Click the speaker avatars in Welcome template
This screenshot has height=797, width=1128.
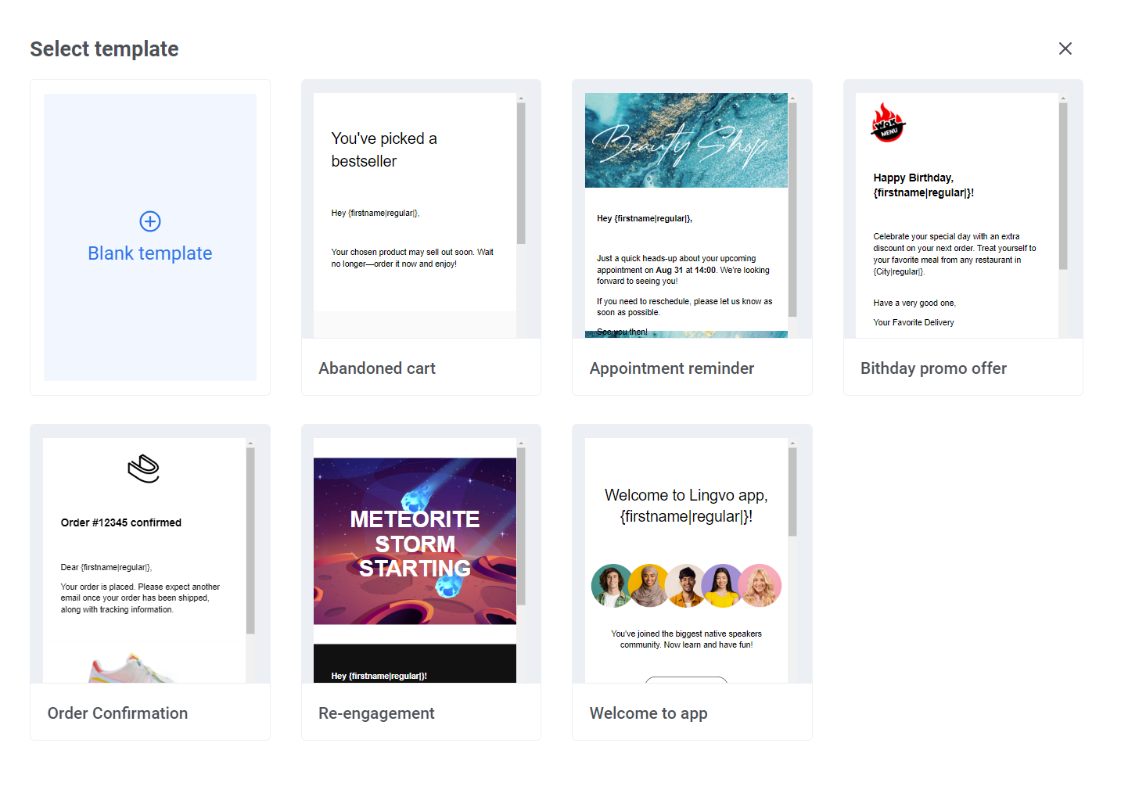(686, 586)
